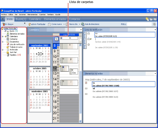Click the Correo nuevo envelope icon

click(x=49, y=24)
